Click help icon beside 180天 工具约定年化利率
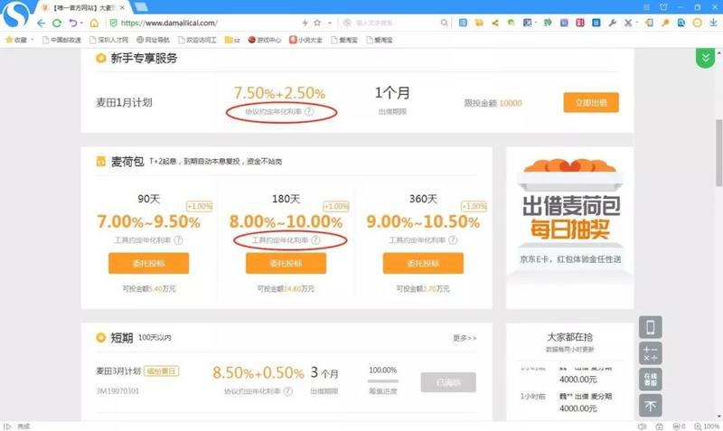The image size is (723, 431). point(315,240)
